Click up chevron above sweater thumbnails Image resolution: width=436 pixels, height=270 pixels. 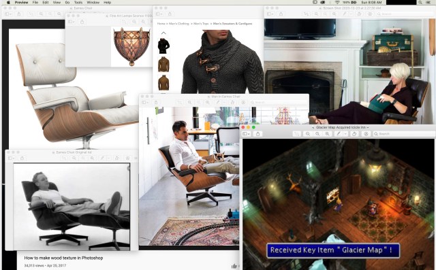pos(163,33)
